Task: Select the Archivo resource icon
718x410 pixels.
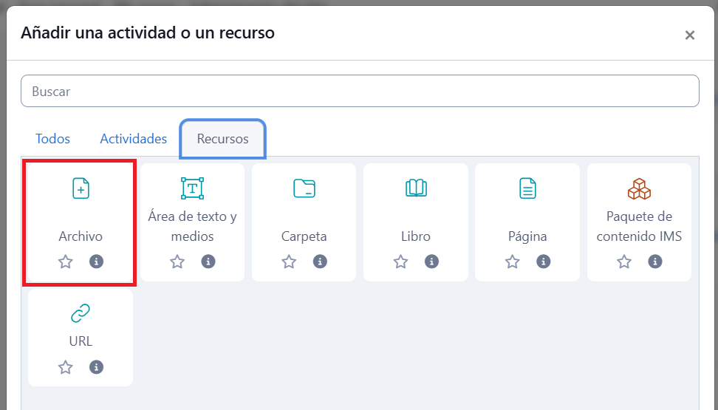Action: (x=81, y=188)
